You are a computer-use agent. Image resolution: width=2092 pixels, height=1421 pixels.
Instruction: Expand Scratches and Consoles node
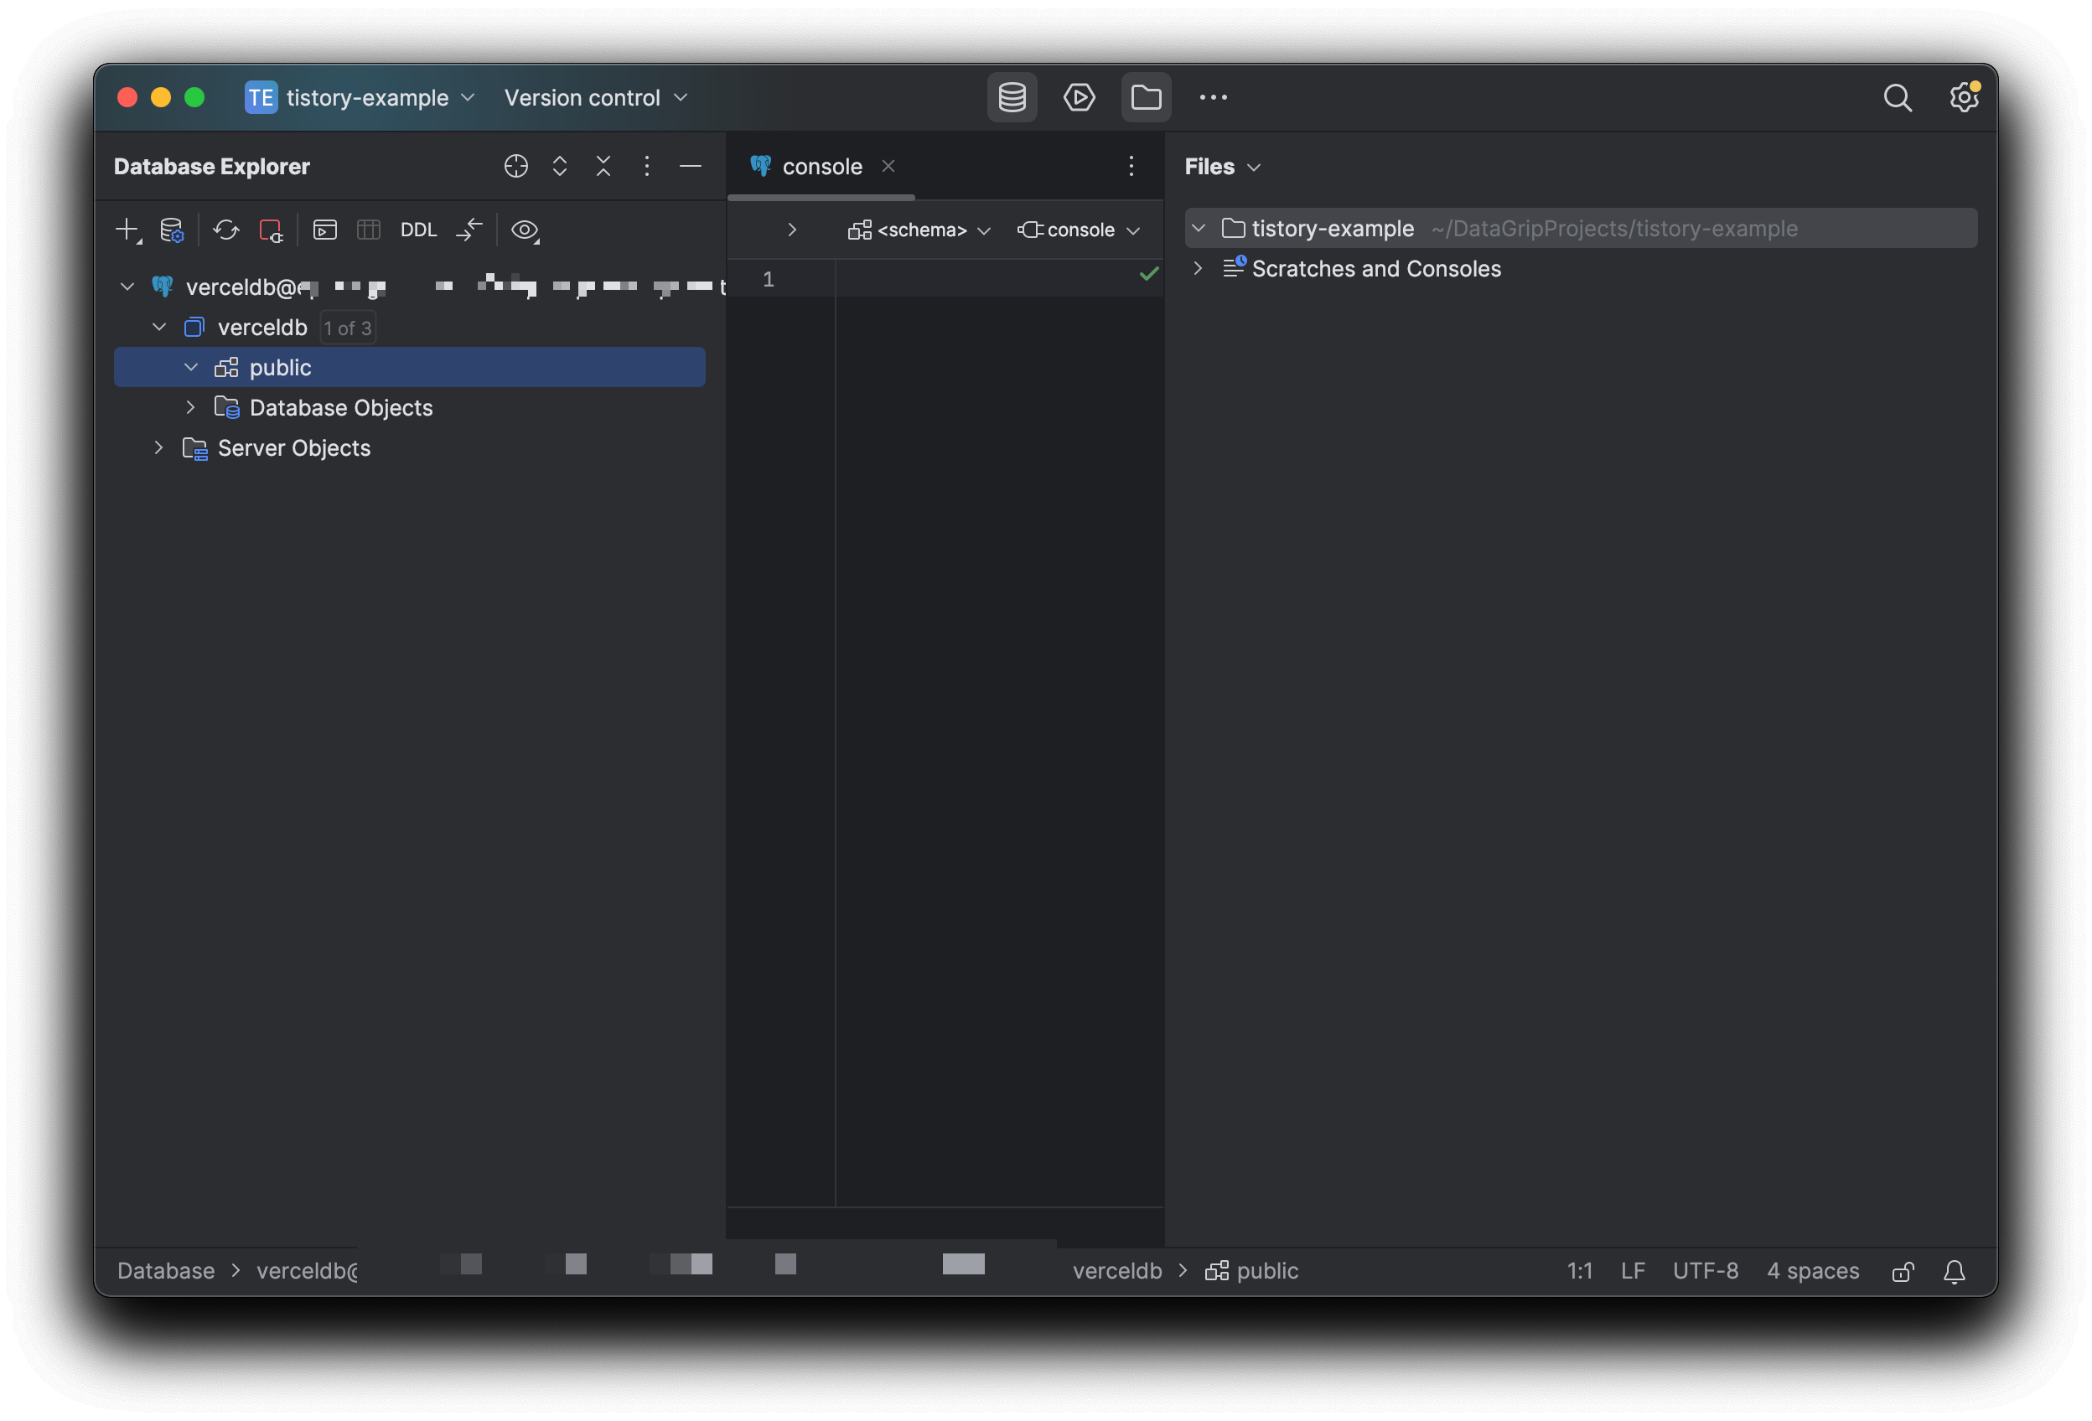click(1197, 268)
